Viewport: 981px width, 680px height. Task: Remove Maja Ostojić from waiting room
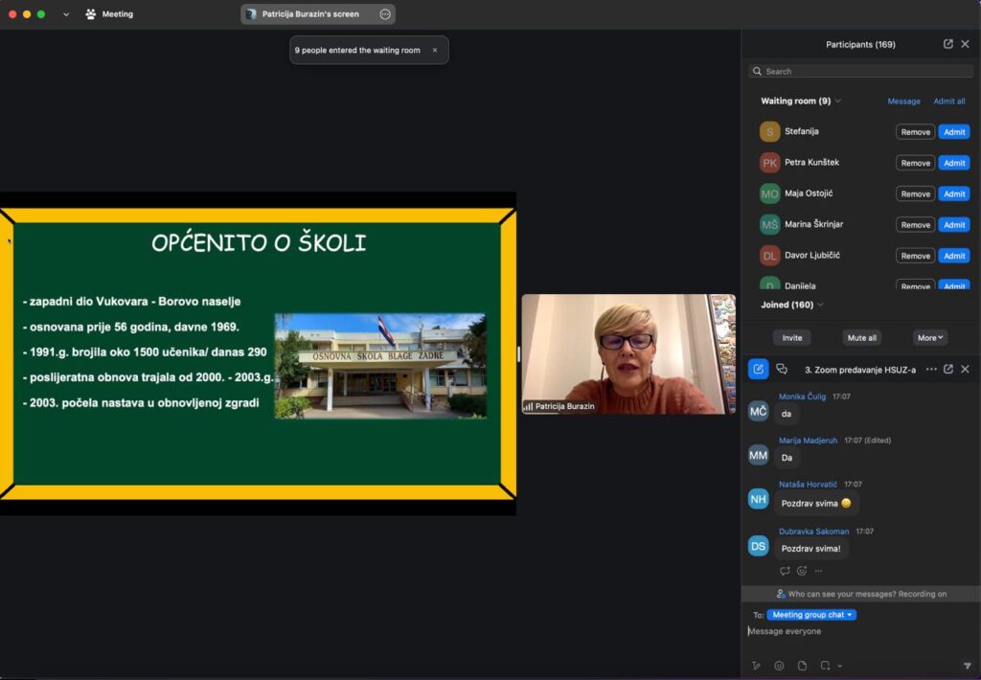coord(915,193)
